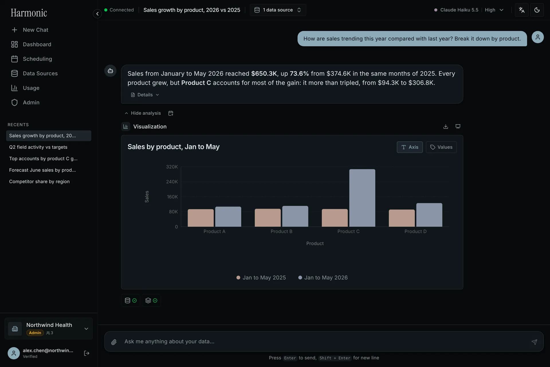Open the 1 data source selector
Viewport: 550px width, 367px height.
(278, 10)
